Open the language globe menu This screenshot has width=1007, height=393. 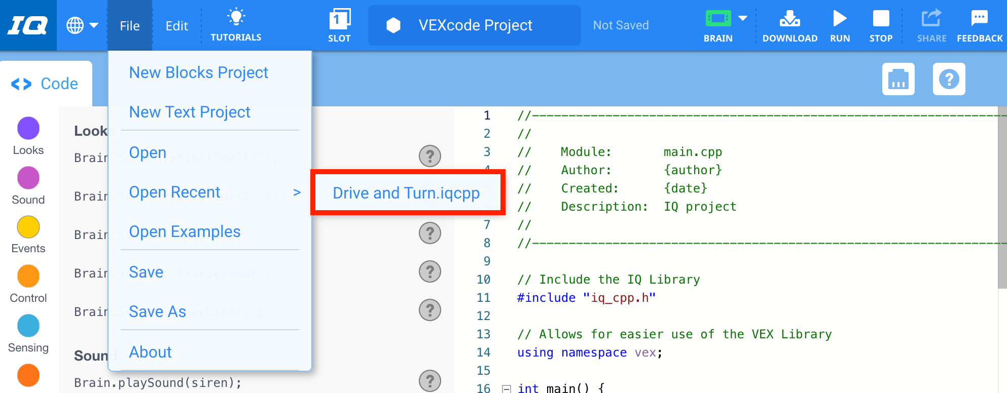tap(82, 25)
